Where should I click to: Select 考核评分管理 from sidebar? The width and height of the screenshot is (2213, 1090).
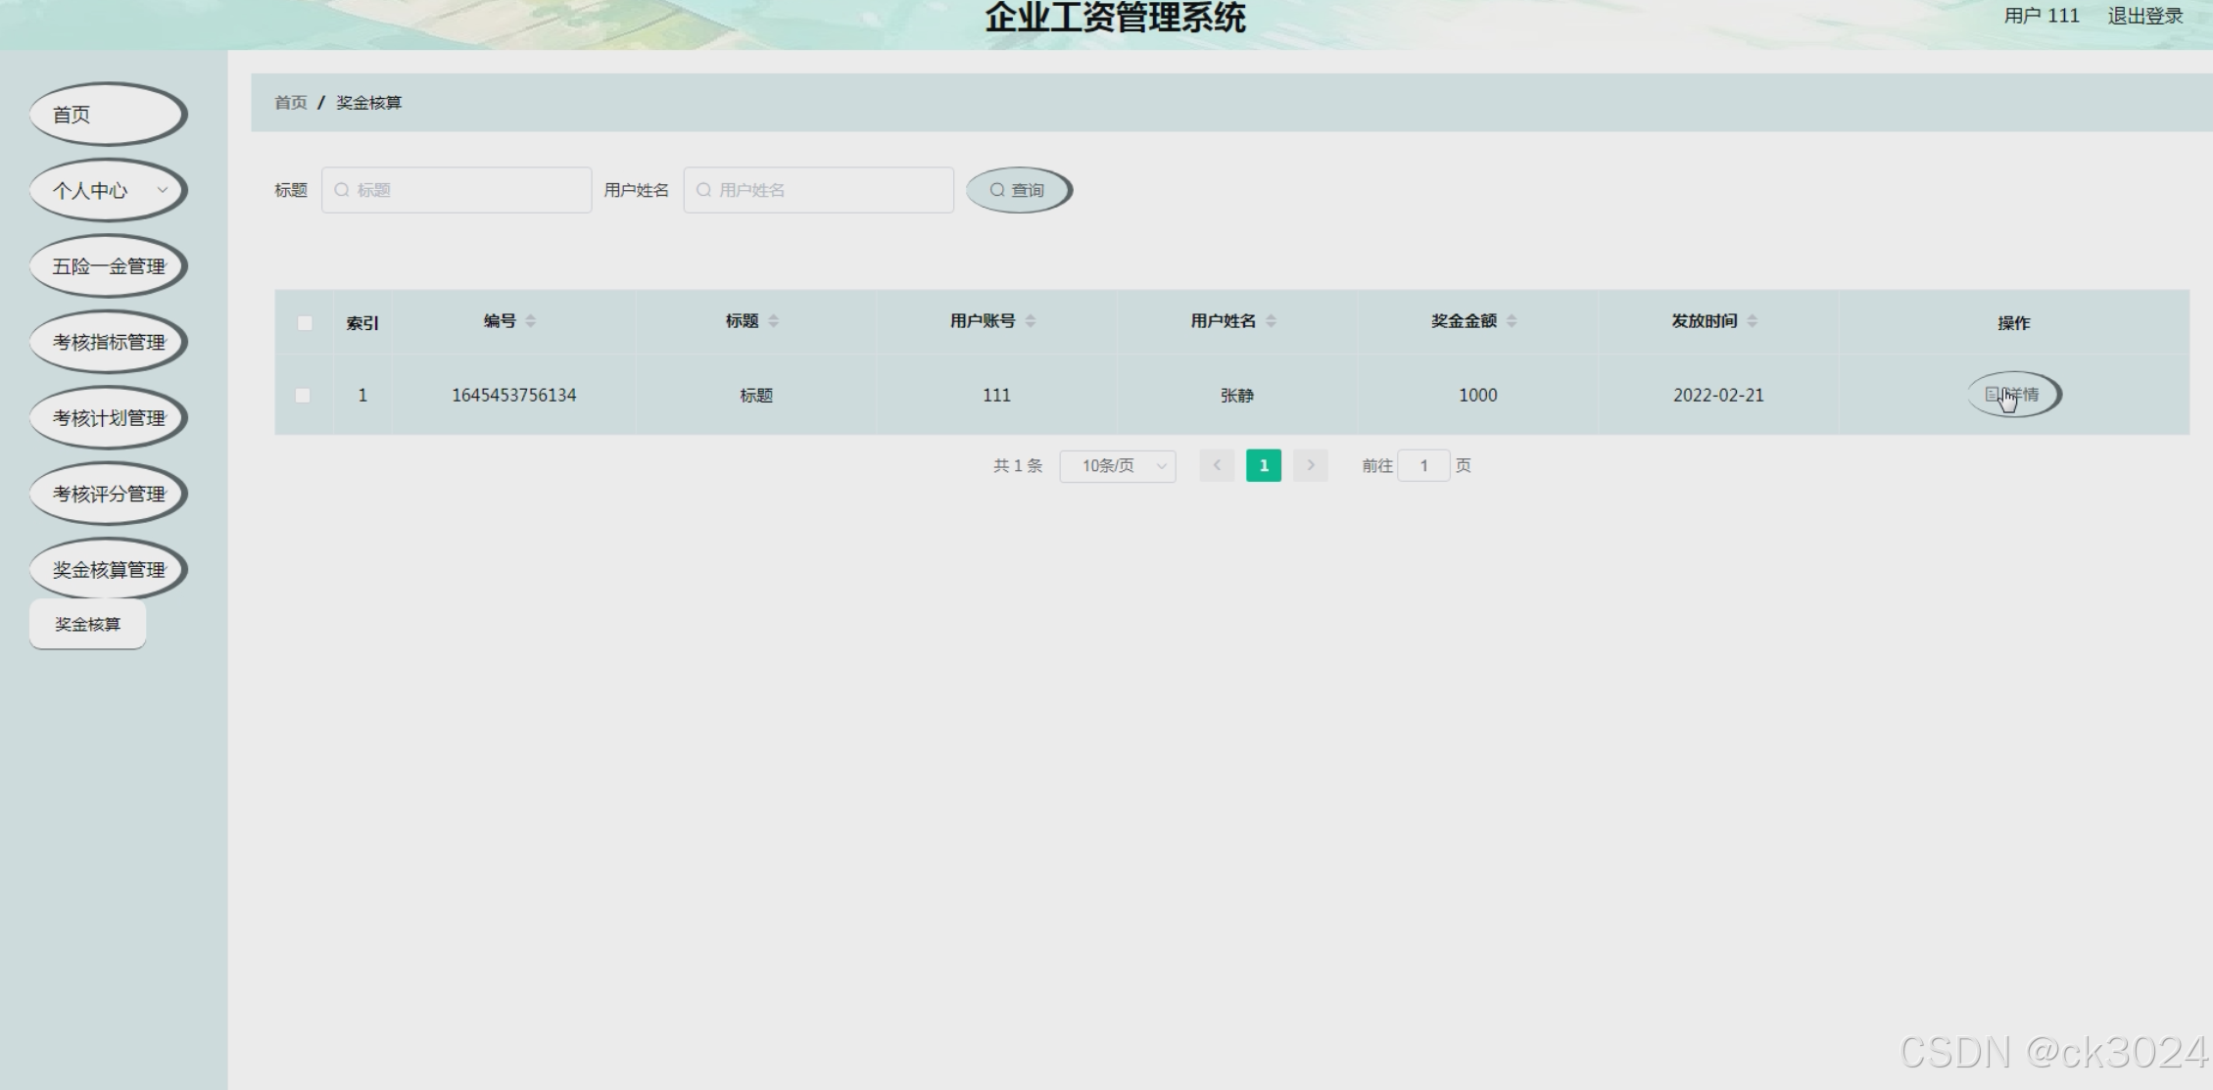coord(108,494)
